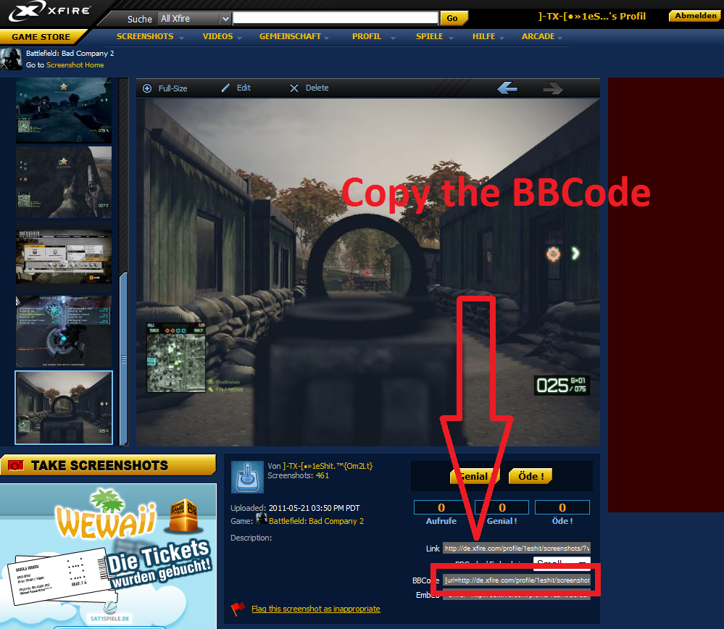
Task: Click the Xfire logo
Action: pos(50,12)
